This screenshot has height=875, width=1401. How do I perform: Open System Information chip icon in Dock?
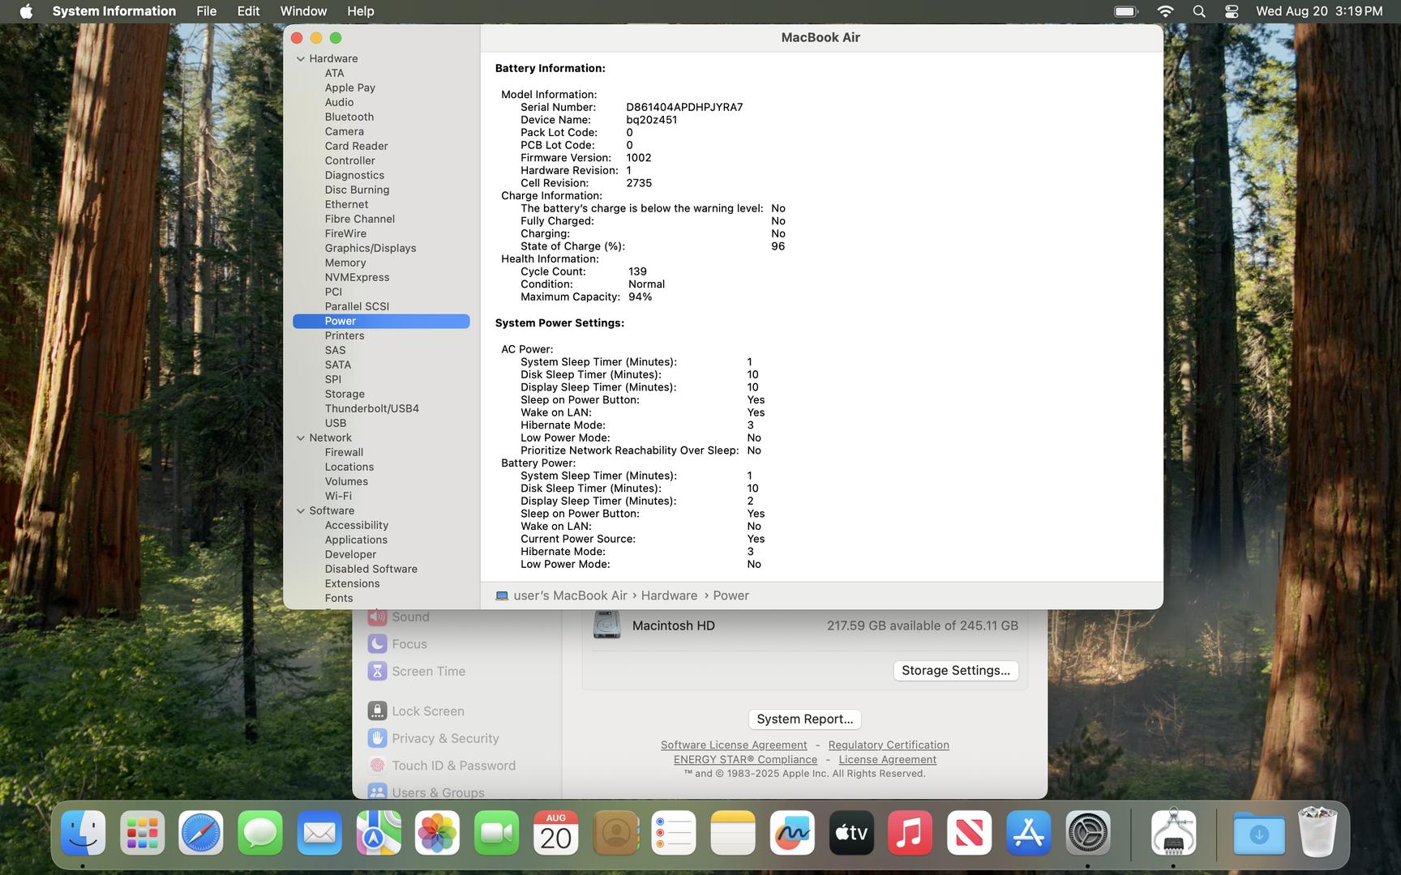pos(1173,833)
